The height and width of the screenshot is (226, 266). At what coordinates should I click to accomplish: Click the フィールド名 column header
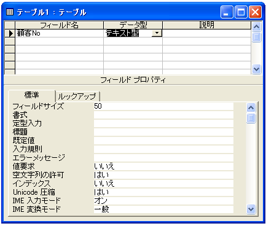(x=59, y=25)
